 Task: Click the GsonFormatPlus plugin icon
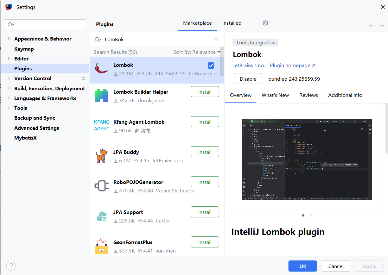[102, 246]
